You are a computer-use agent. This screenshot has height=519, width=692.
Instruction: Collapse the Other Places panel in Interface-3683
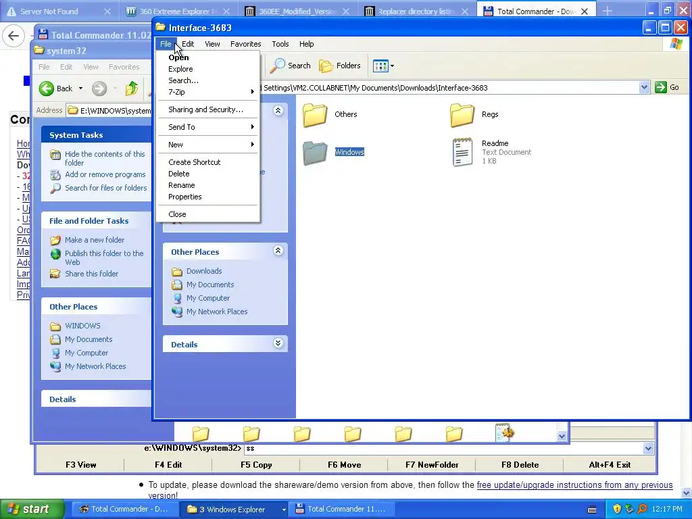(278, 251)
